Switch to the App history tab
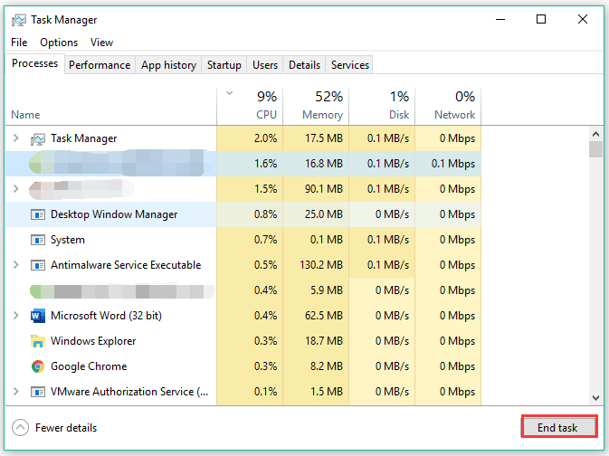609x456 pixels. [168, 65]
